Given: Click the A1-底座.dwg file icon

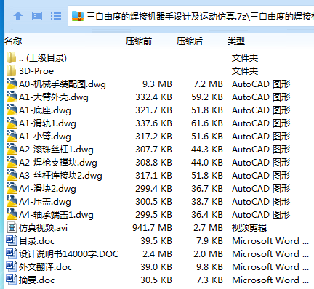Looking at the screenshot, I should tap(12, 110).
